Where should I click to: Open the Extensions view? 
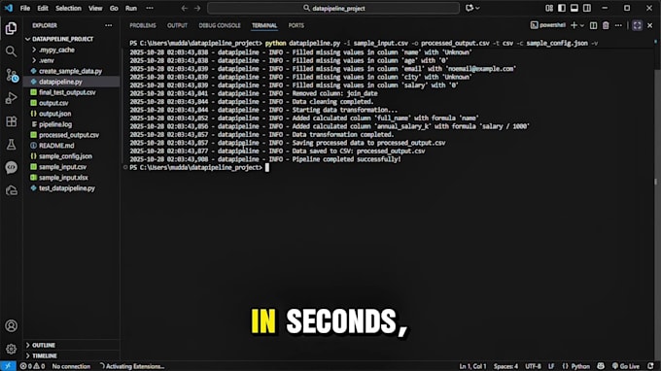coord(12,121)
